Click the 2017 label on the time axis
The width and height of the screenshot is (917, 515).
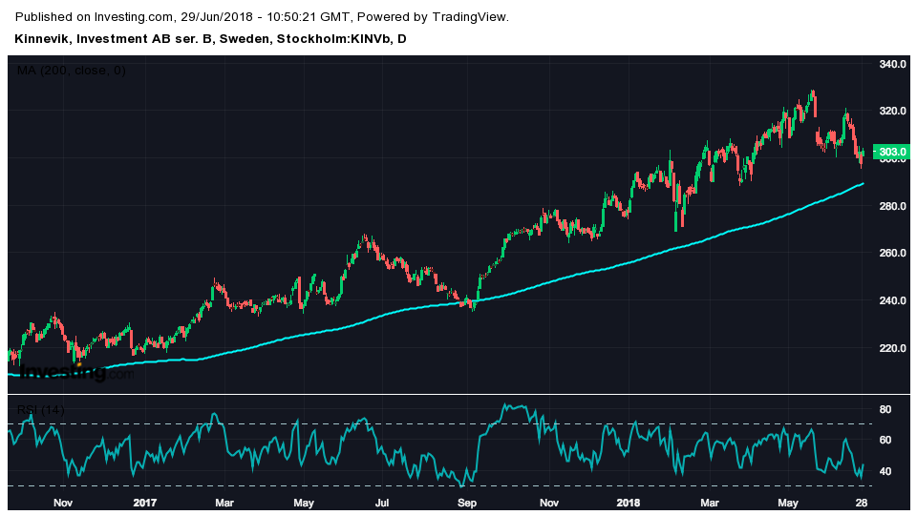coord(144,503)
